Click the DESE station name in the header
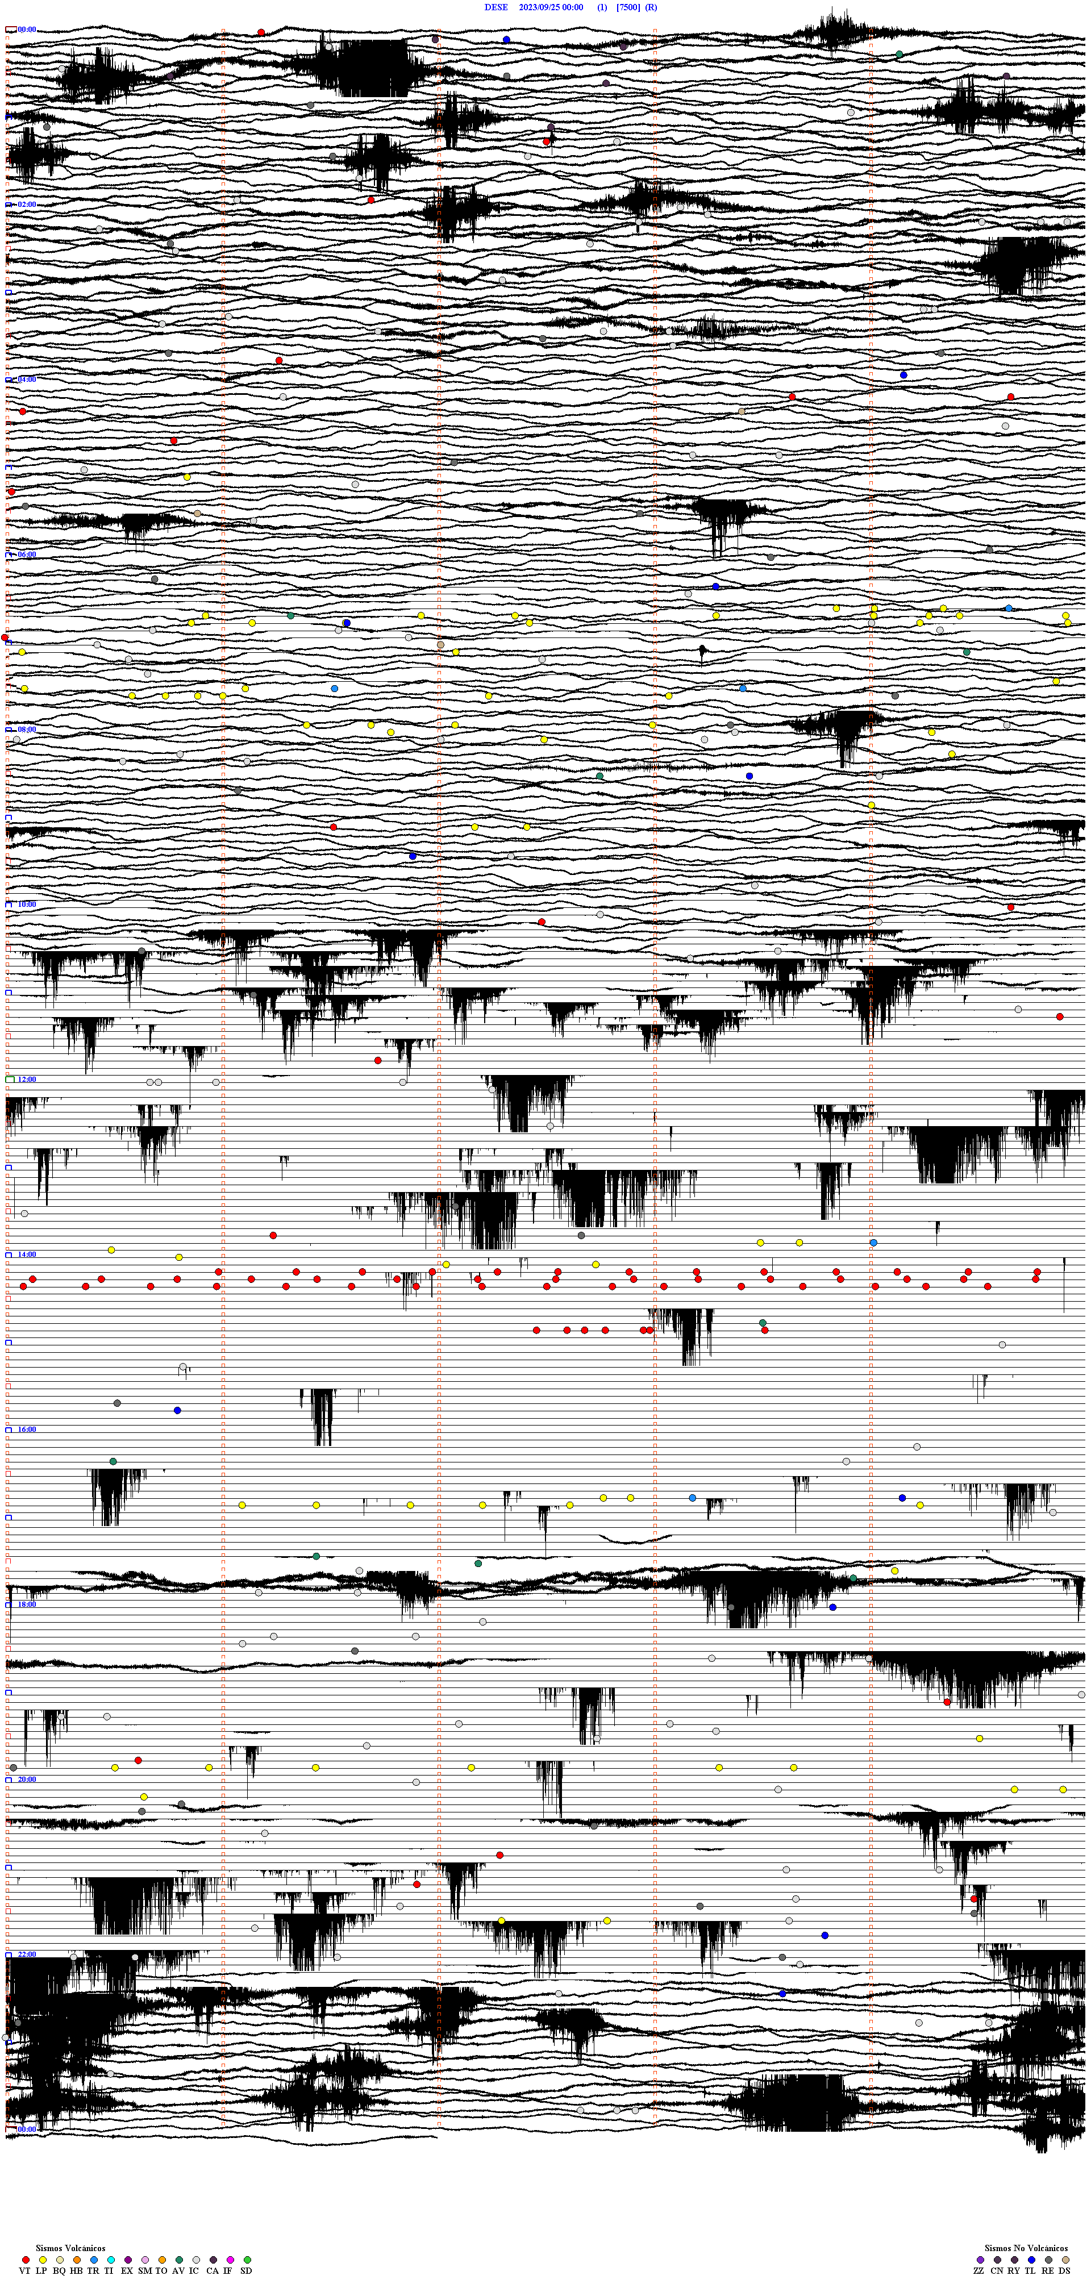 495,7
